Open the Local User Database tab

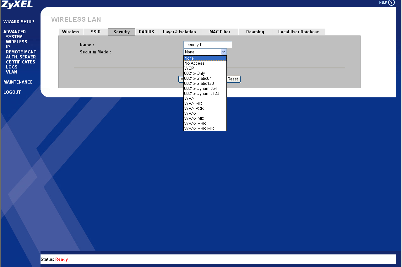tap(298, 32)
